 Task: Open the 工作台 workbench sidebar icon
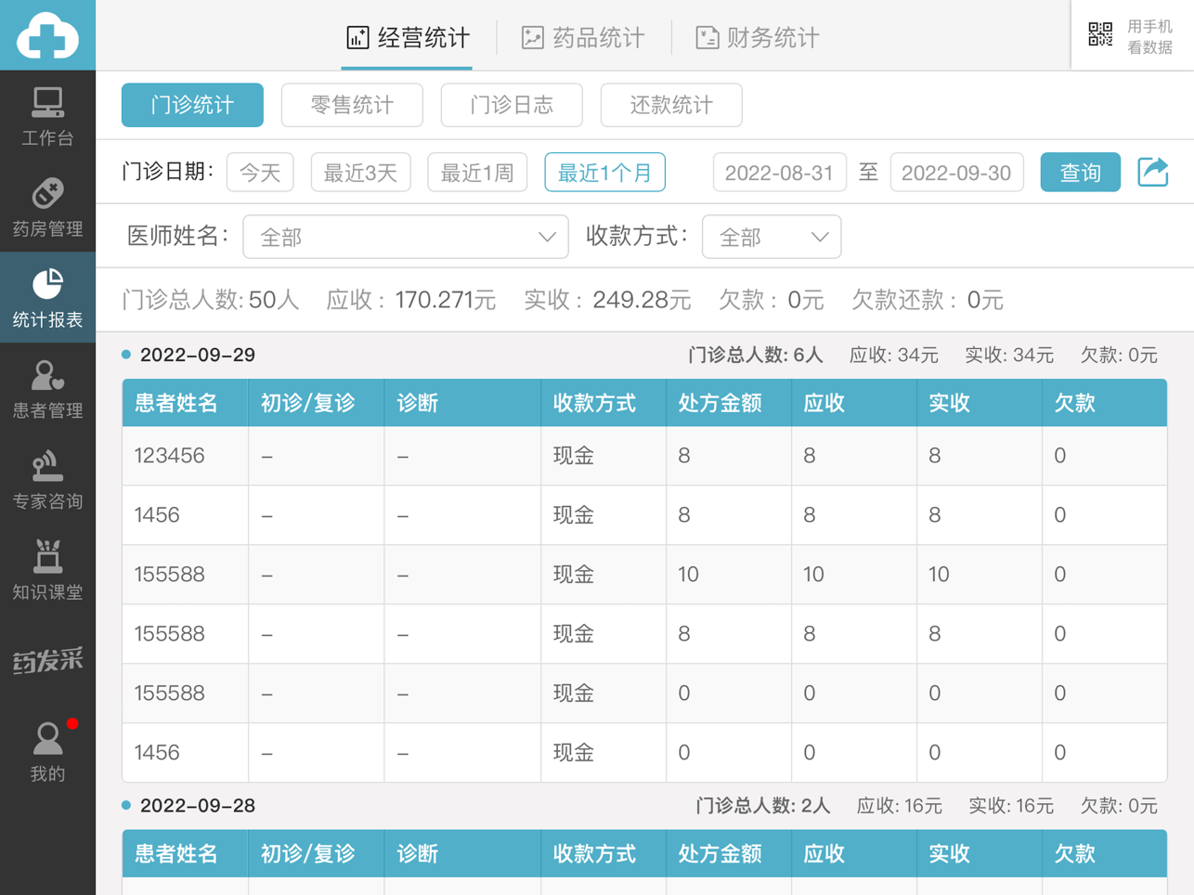click(x=47, y=115)
